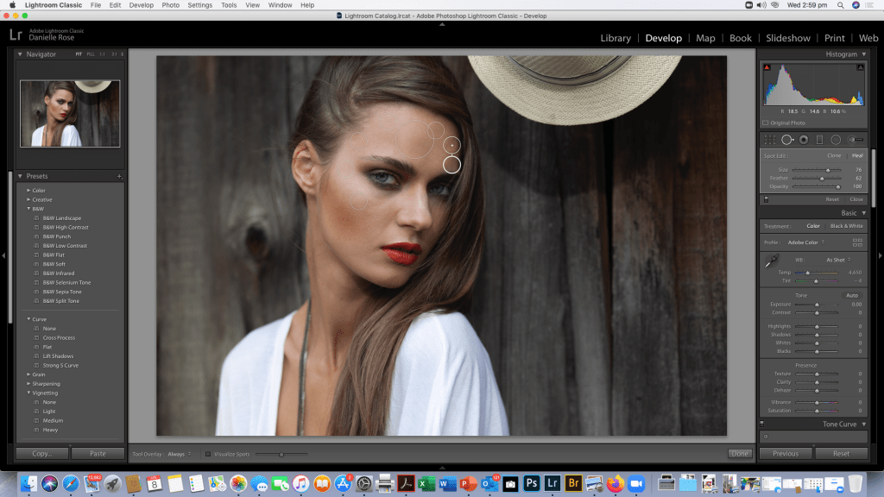The width and height of the screenshot is (884, 497).
Task: Expand the Color presets folder
Action: (x=28, y=190)
